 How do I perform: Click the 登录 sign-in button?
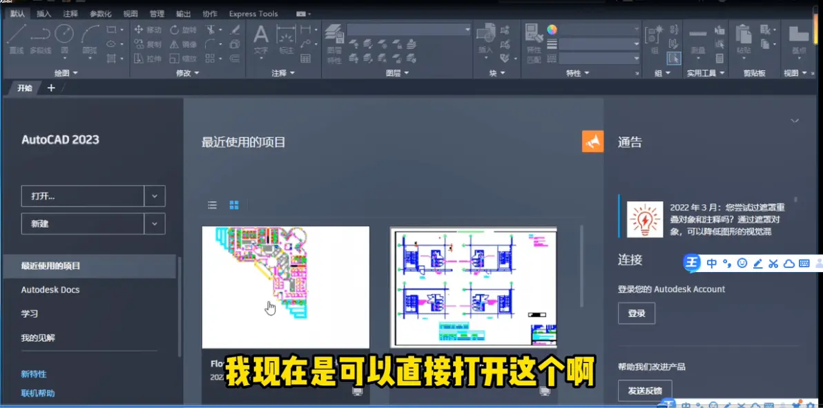636,313
